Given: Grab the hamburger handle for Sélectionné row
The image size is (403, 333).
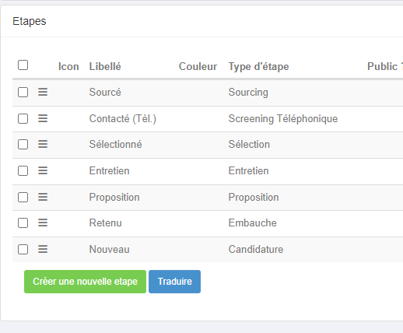Looking at the screenshot, I should click(x=43, y=144).
